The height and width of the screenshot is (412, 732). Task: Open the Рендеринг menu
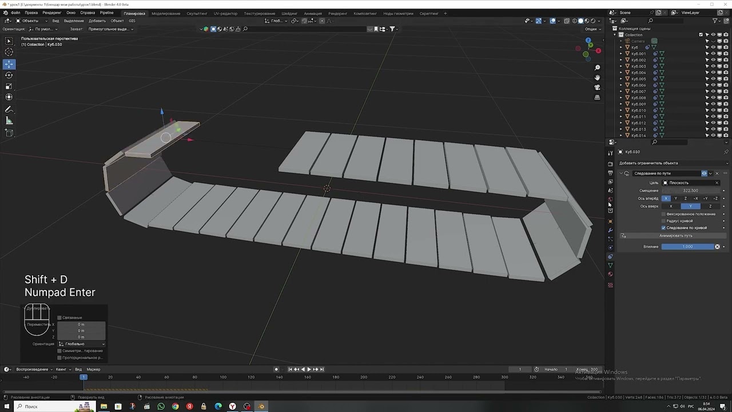52,13
